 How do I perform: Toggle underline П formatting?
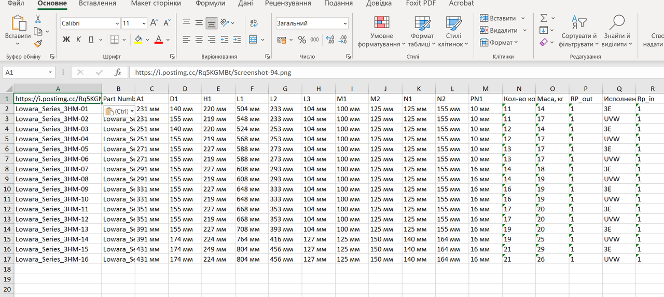coord(91,39)
